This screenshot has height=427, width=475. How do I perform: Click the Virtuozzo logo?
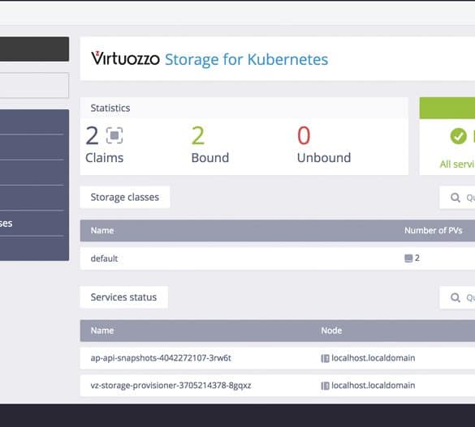click(x=125, y=58)
